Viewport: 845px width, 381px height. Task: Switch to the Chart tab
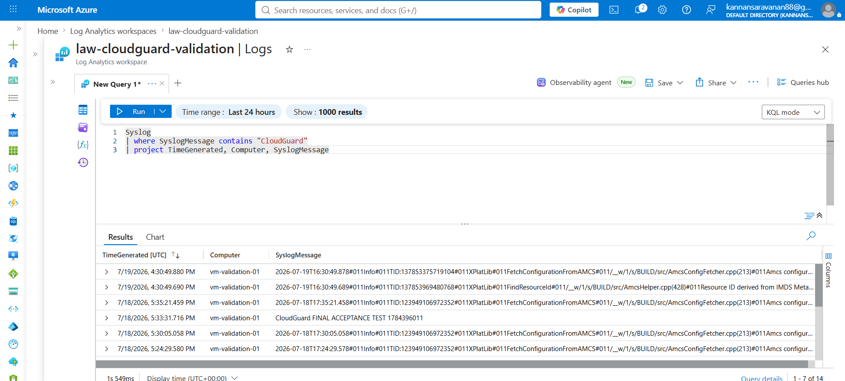(x=155, y=237)
